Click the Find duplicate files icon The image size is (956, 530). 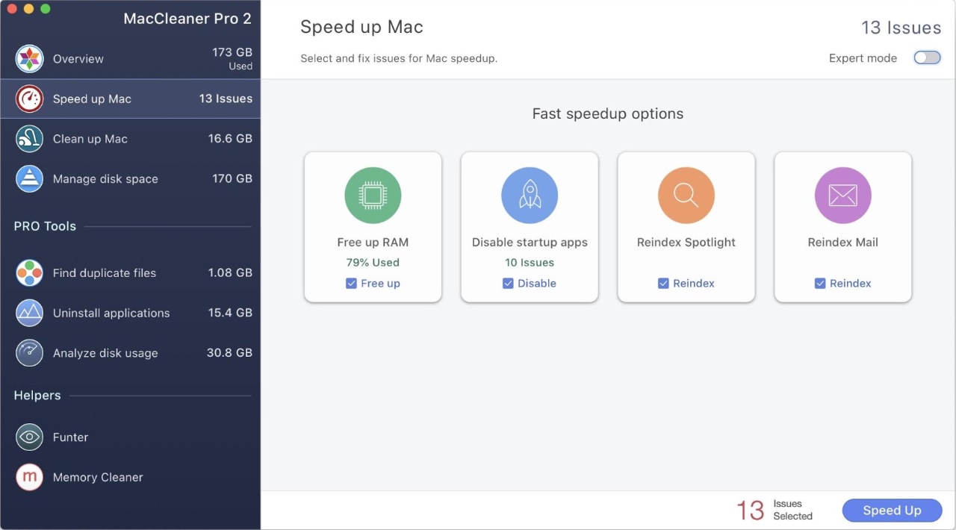(29, 273)
